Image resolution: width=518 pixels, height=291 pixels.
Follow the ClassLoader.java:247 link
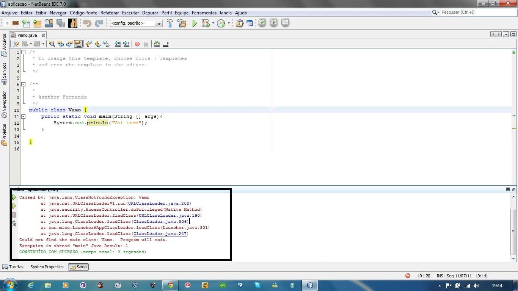(x=161, y=234)
